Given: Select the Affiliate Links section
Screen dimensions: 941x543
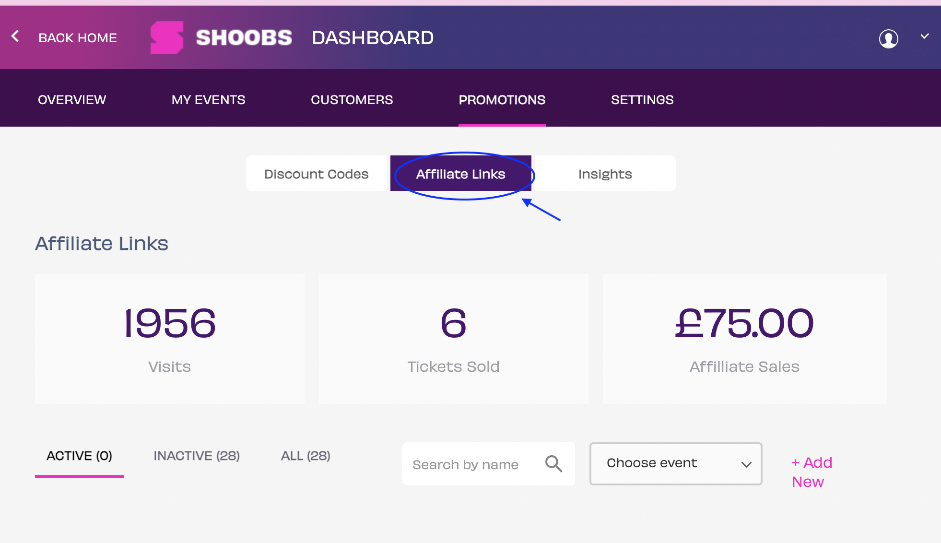Looking at the screenshot, I should (460, 174).
